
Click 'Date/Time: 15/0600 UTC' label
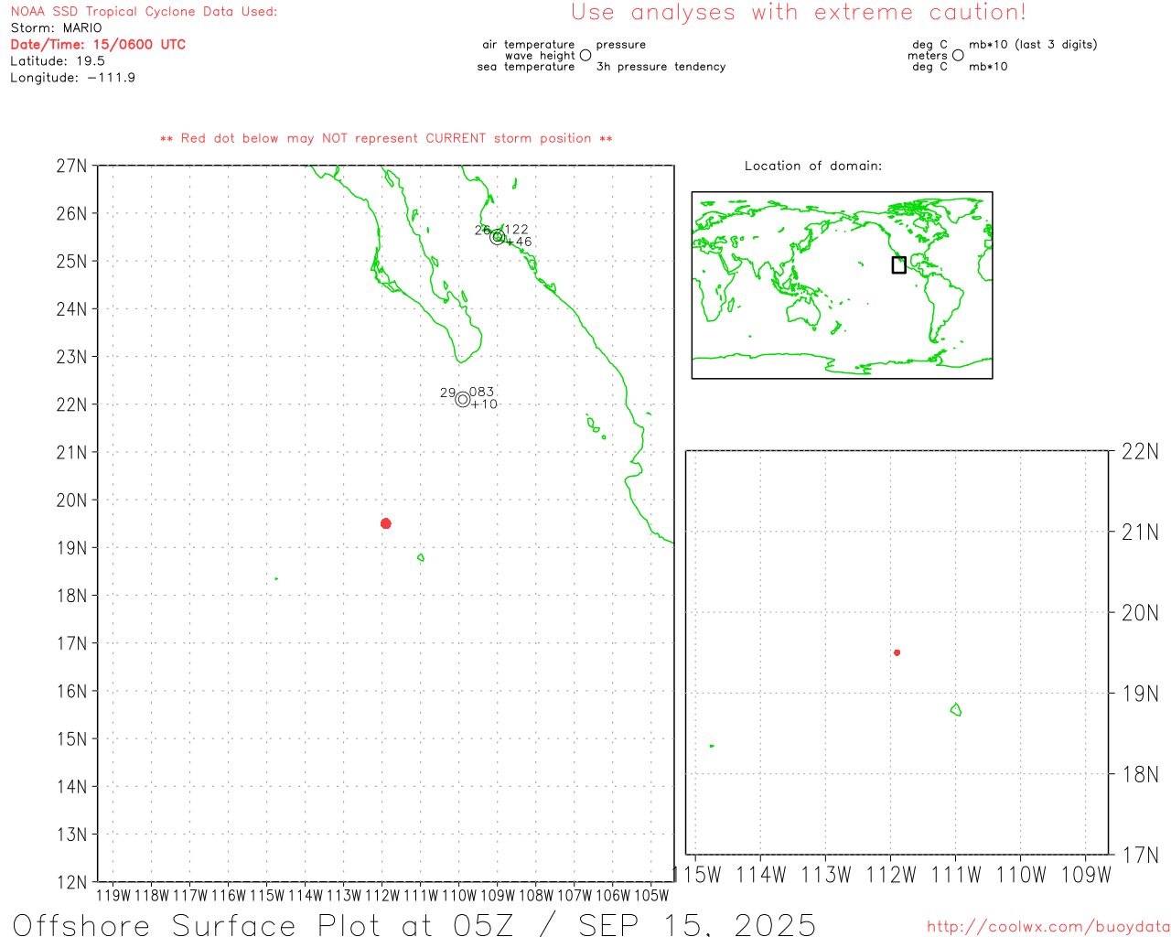(x=98, y=44)
